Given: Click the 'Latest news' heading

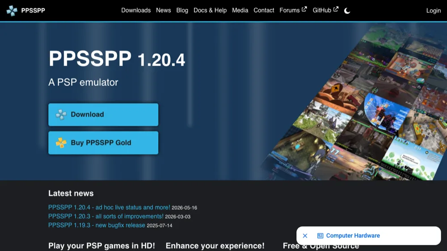Looking at the screenshot, I should [71, 193].
